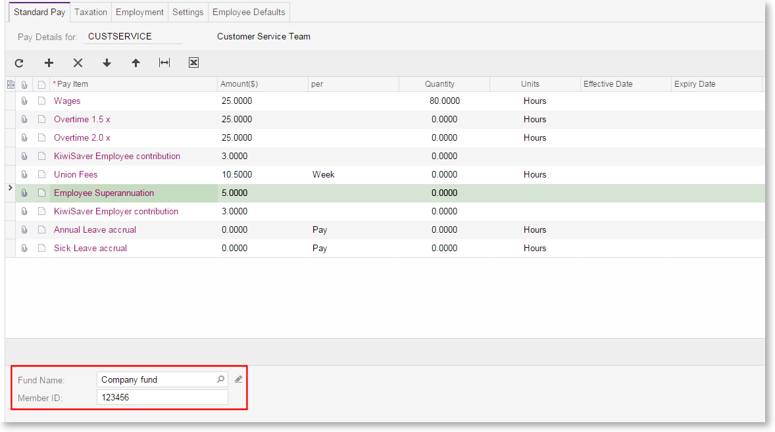Go to Employee Defaults tab
Image resolution: width=775 pixels, height=432 pixels.
[x=249, y=12]
